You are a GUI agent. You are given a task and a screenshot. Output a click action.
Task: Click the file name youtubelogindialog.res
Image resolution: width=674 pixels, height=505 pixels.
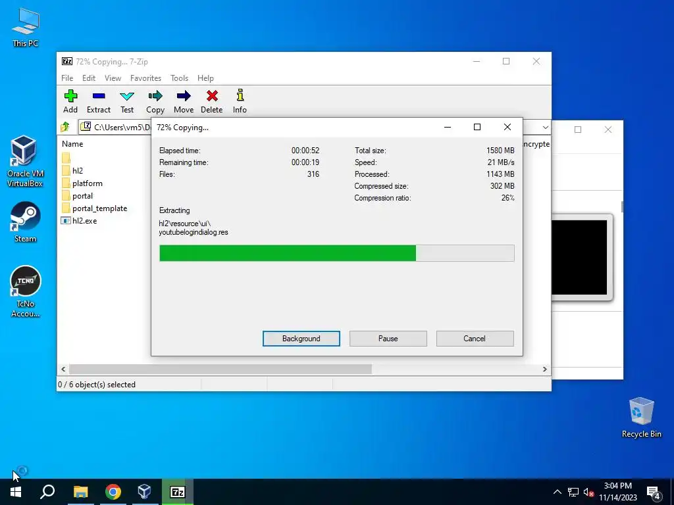click(x=194, y=232)
